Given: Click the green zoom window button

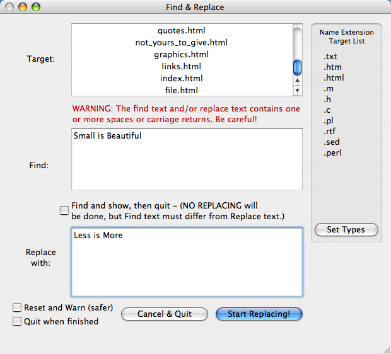Looking at the screenshot, I should (35, 8).
